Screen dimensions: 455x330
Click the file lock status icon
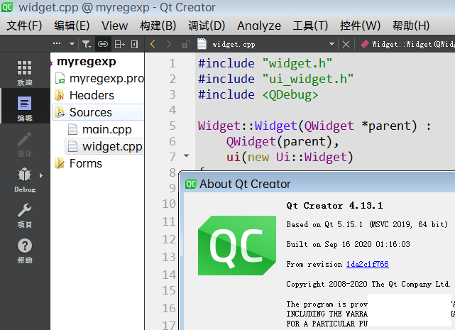point(186,44)
